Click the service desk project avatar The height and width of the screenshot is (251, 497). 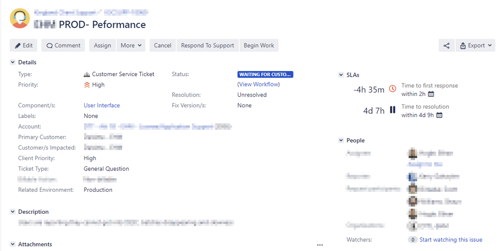(x=20, y=18)
